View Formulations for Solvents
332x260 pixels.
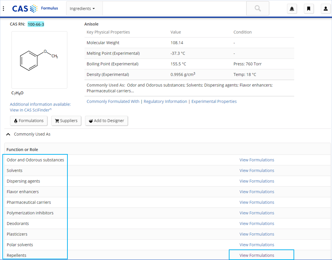coord(257,170)
